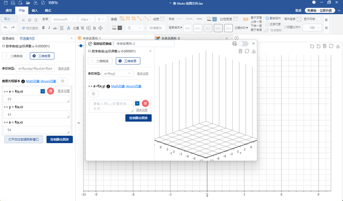Image resolution: width=343 pixels, height=201 pixels.
Task: Open the 标准箭头 arrow type dropdown
Action: 156,28
